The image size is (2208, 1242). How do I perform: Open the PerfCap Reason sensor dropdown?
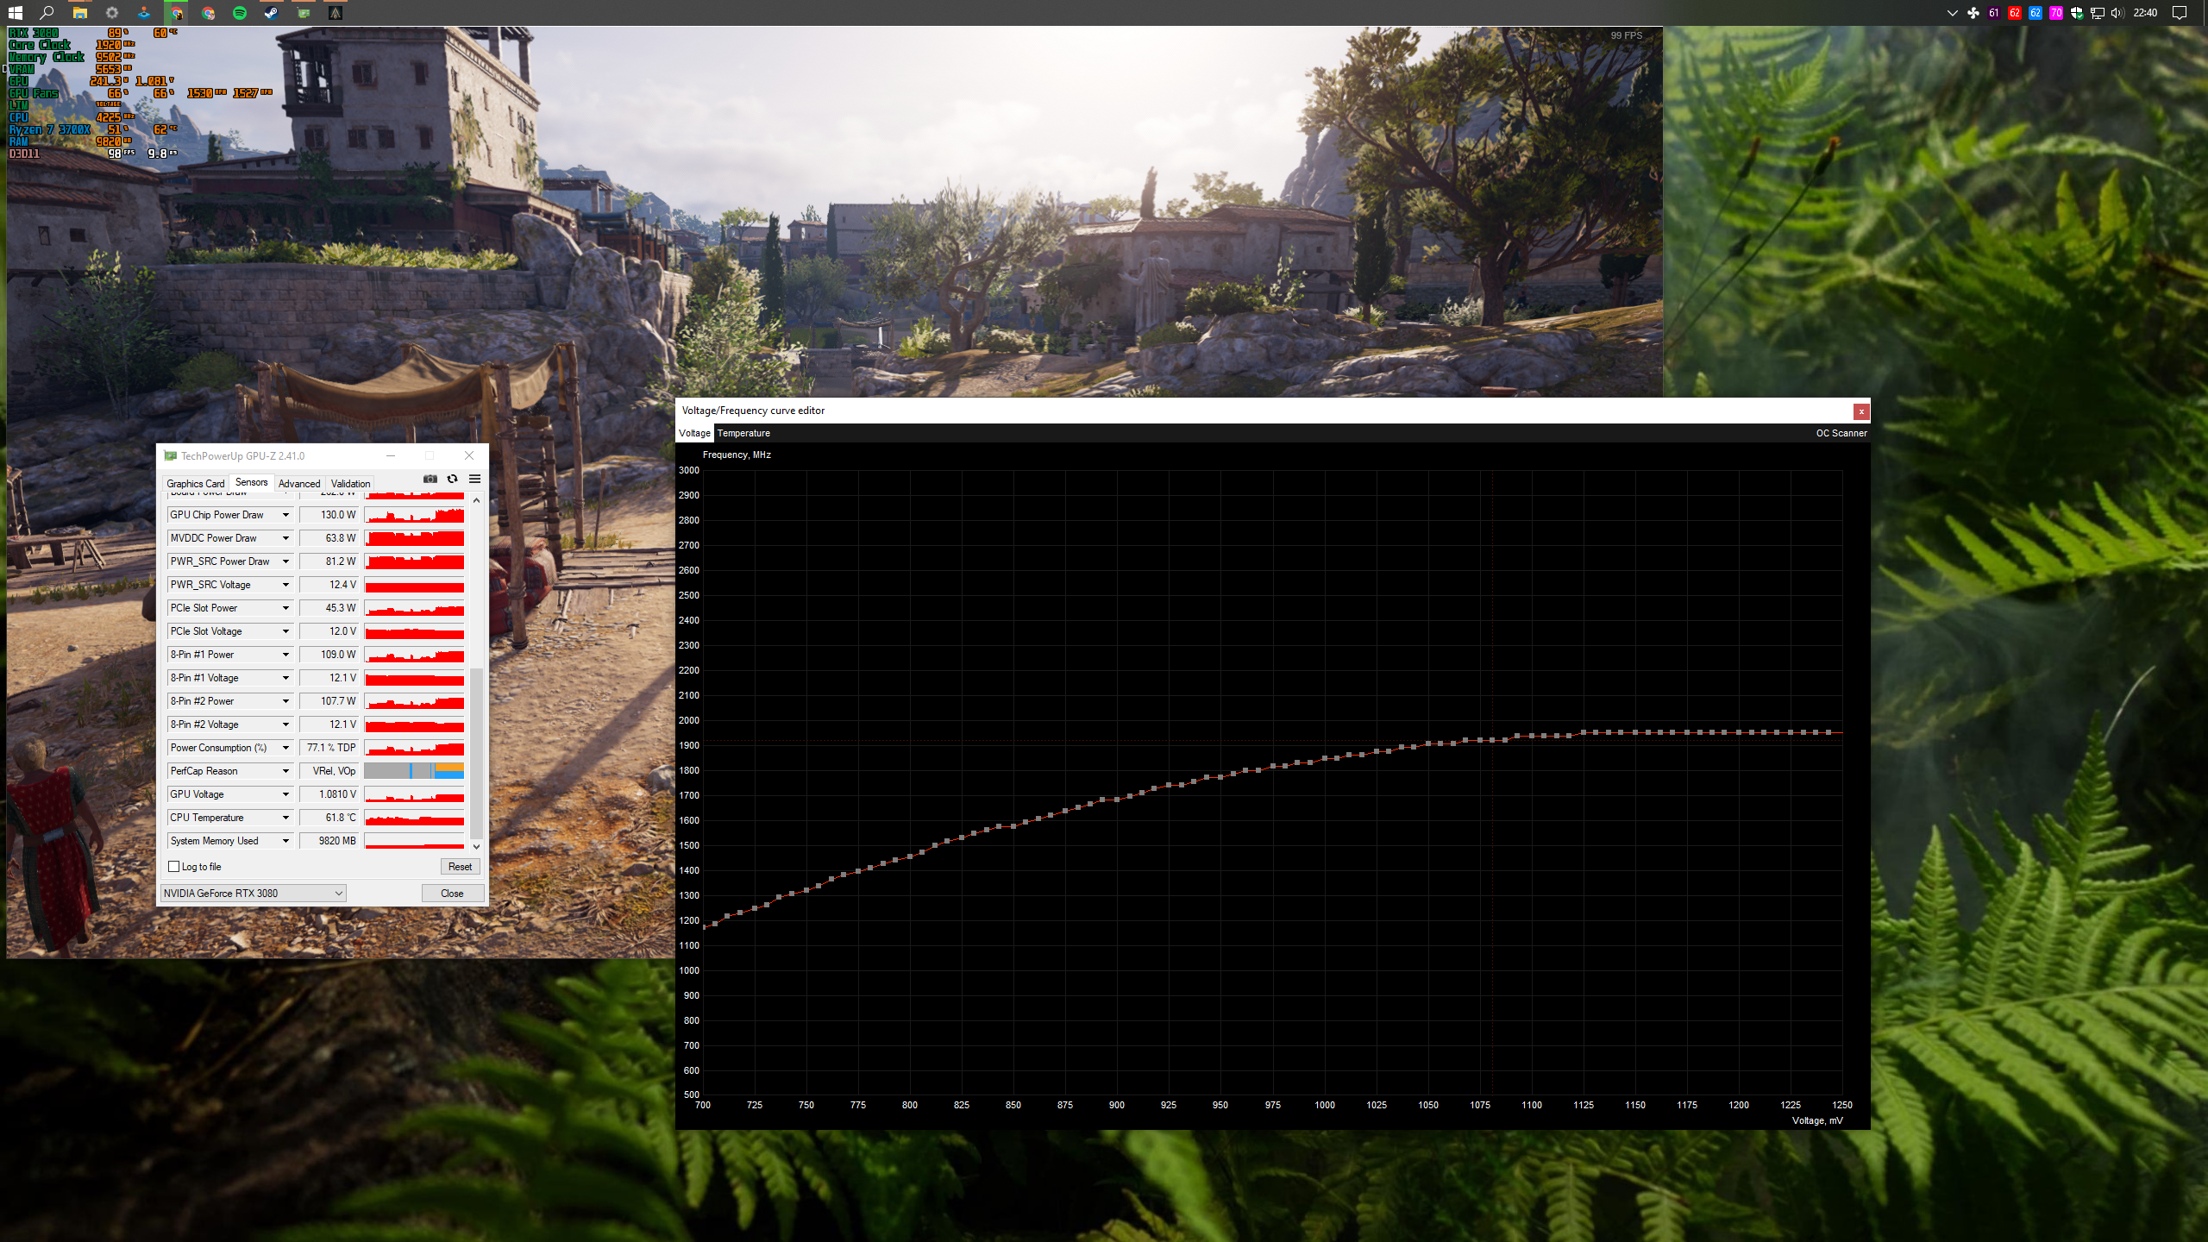point(285,771)
